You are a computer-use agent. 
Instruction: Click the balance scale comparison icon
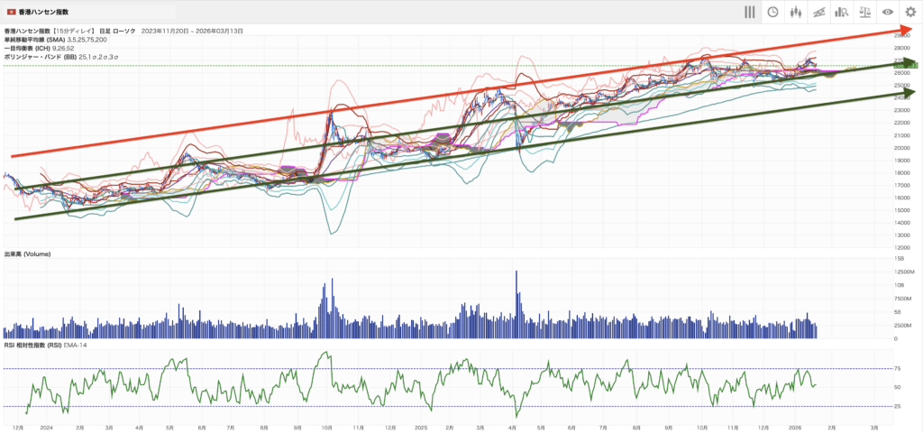point(865,13)
